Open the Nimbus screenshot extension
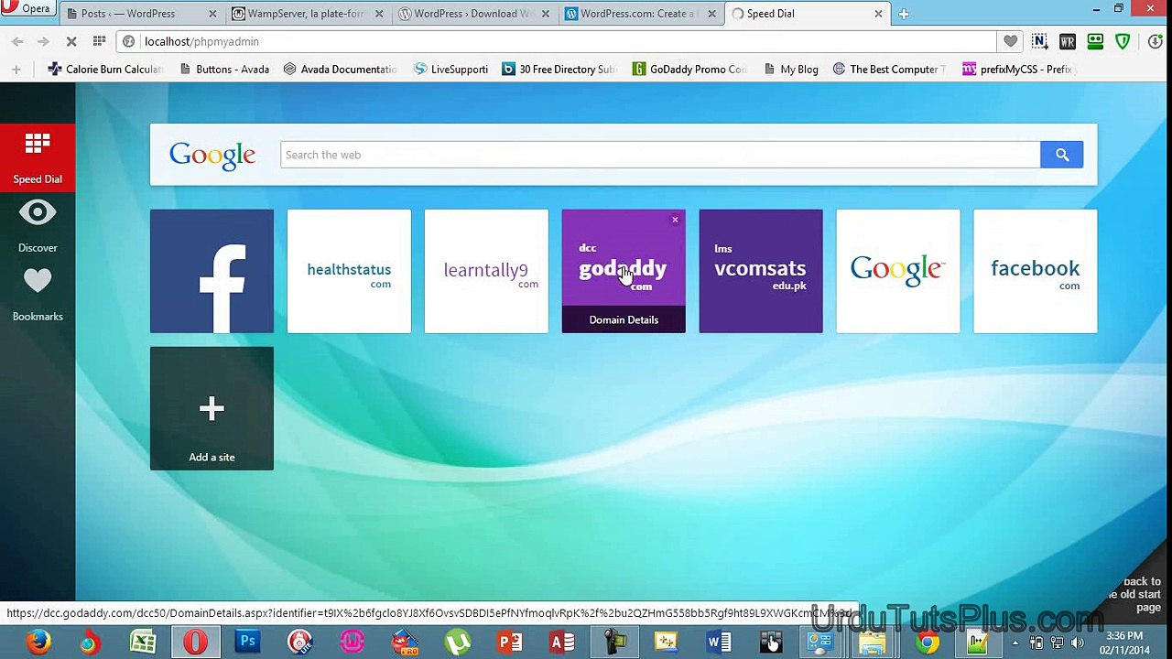The height and width of the screenshot is (659, 1172). [1039, 41]
